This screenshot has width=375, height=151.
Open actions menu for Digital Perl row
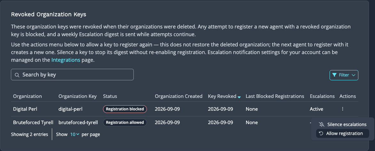point(342,109)
